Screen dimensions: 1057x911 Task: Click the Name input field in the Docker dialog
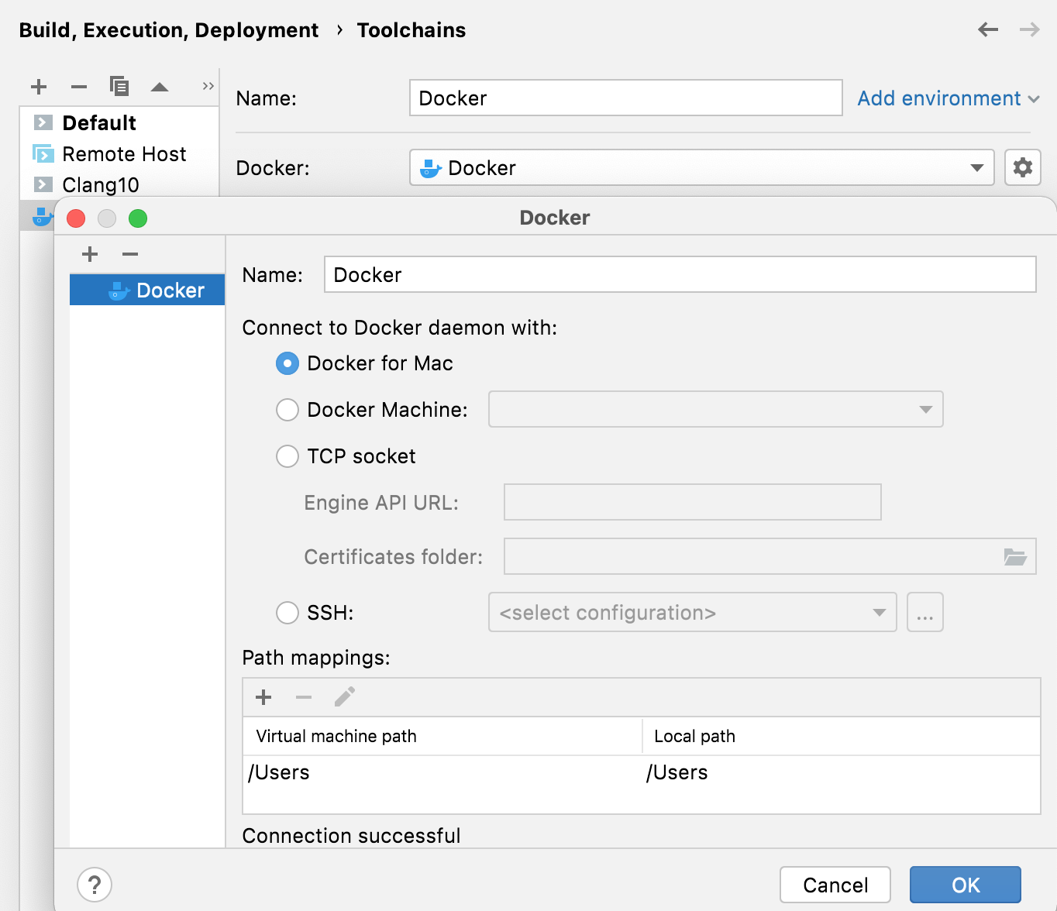point(680,274)
